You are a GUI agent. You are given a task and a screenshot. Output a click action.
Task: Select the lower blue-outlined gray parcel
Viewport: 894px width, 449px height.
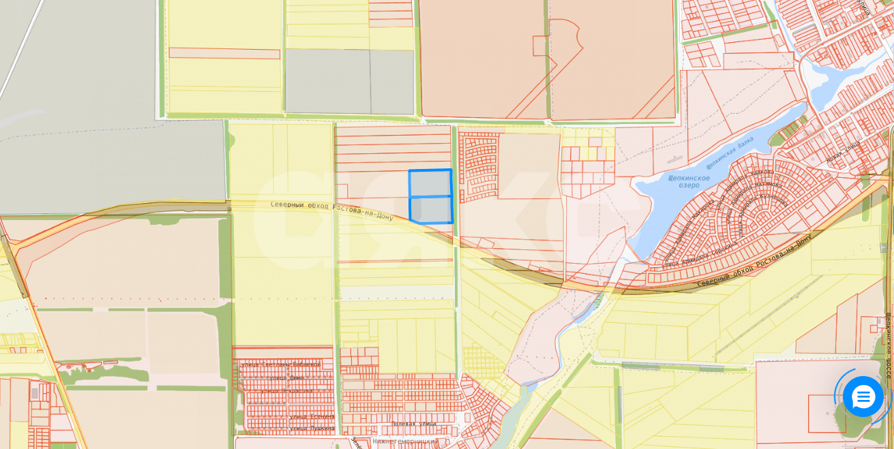pyautogui.click(x=431, y=210)
